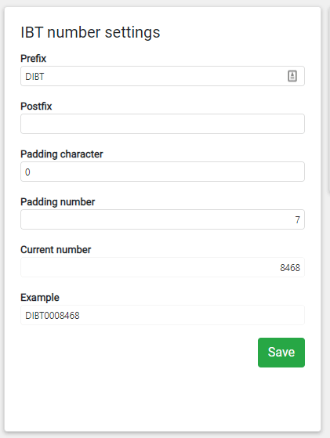Click the Current number field

coord(162,267)
